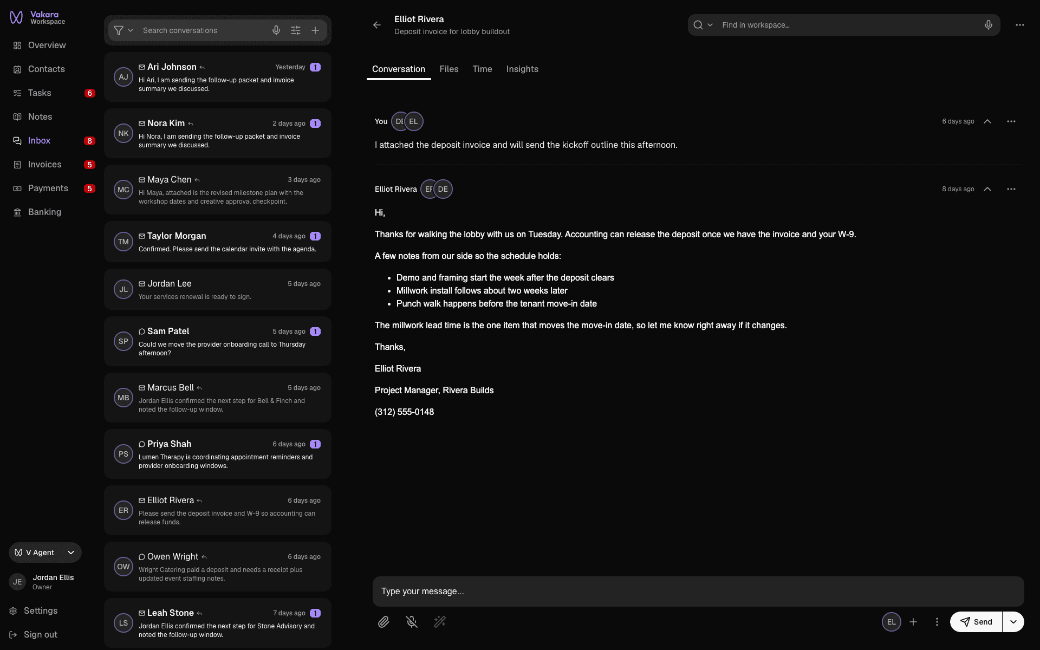Click the back arrow beside Elliot Rivera
The image size is (1040, 650).
377,25
